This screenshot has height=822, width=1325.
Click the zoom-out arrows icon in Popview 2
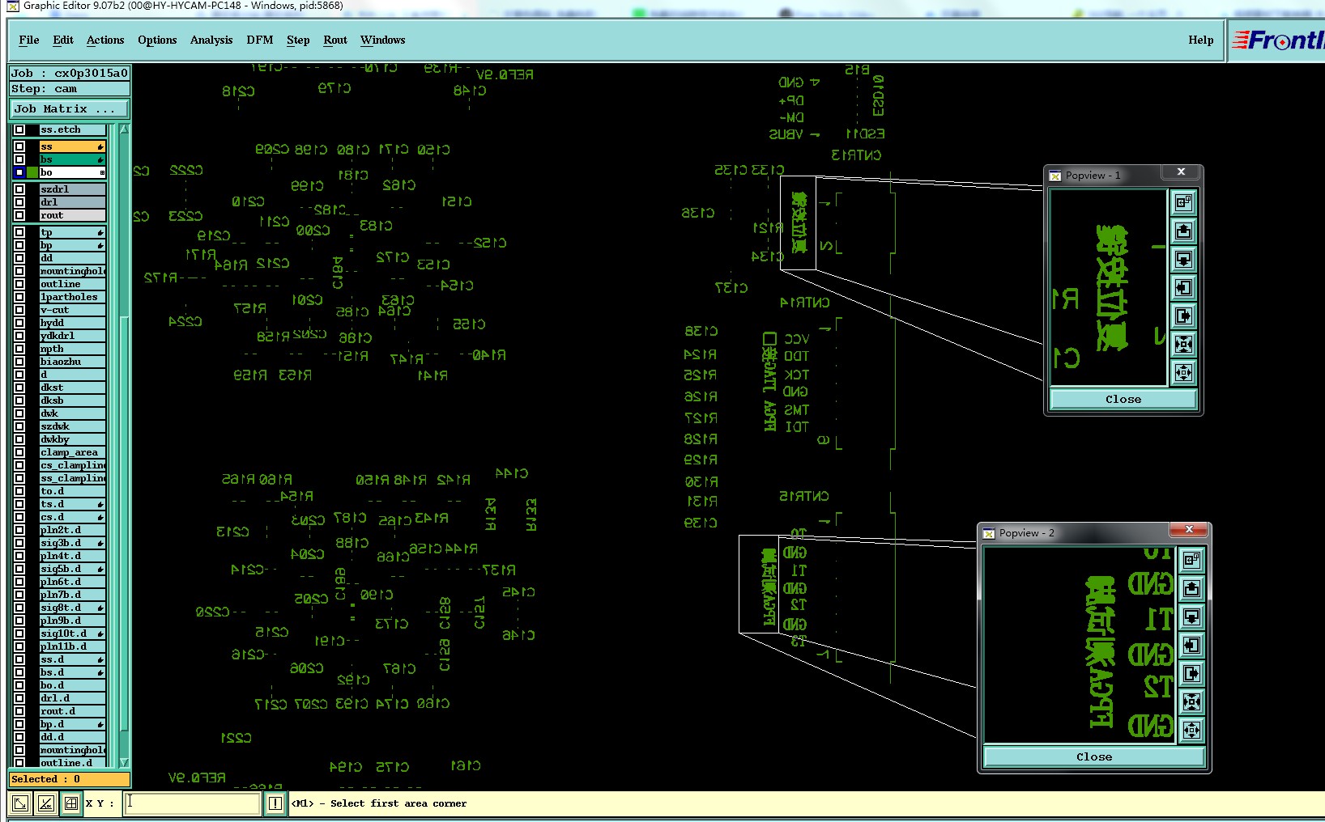tap(1191, 731)
